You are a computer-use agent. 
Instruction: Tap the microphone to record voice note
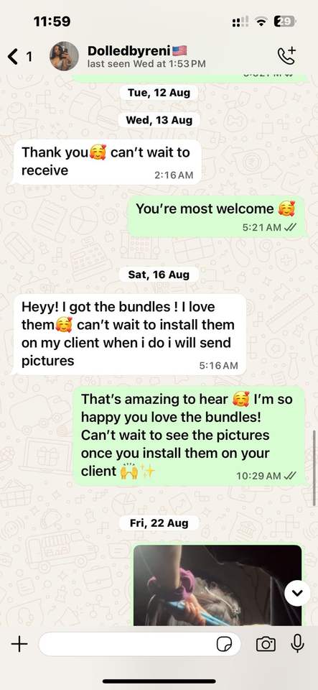298,644
